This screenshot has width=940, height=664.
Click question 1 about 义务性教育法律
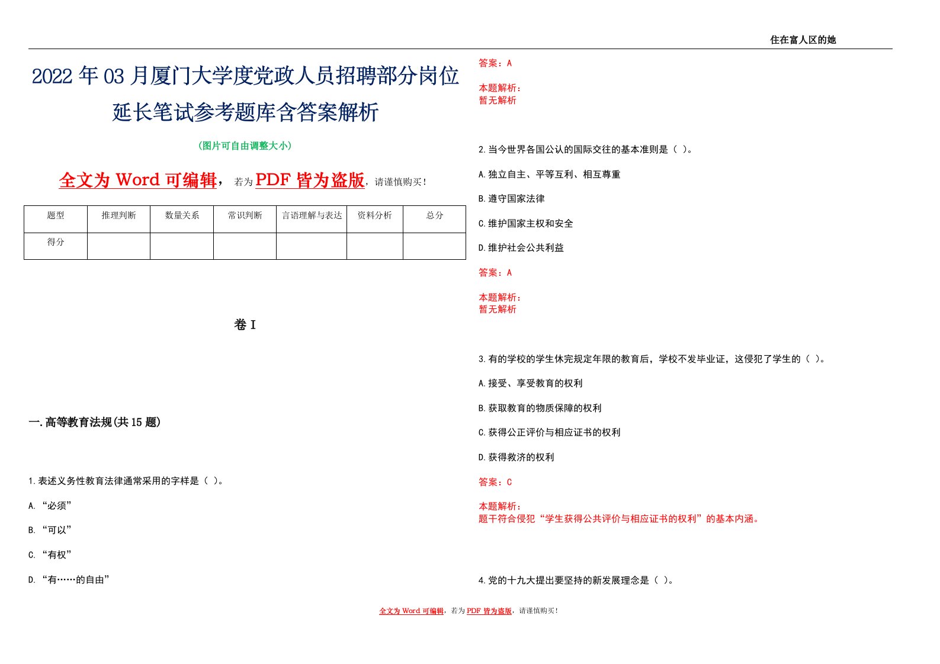coord(126,481)
